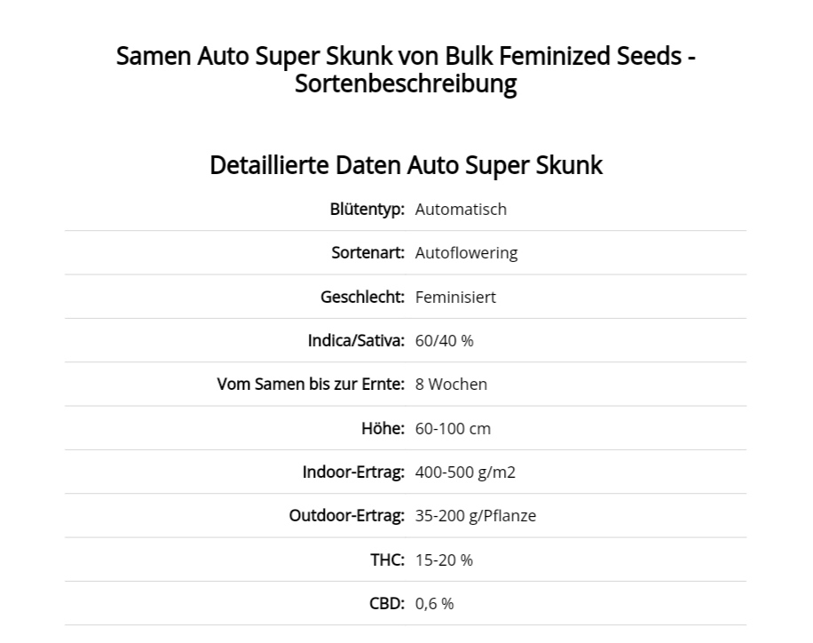Screen dimensions: 813x643
Task: Select the Höhe label
Action: 383,428
